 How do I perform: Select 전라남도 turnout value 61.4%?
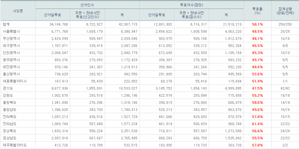pos(258,124)
